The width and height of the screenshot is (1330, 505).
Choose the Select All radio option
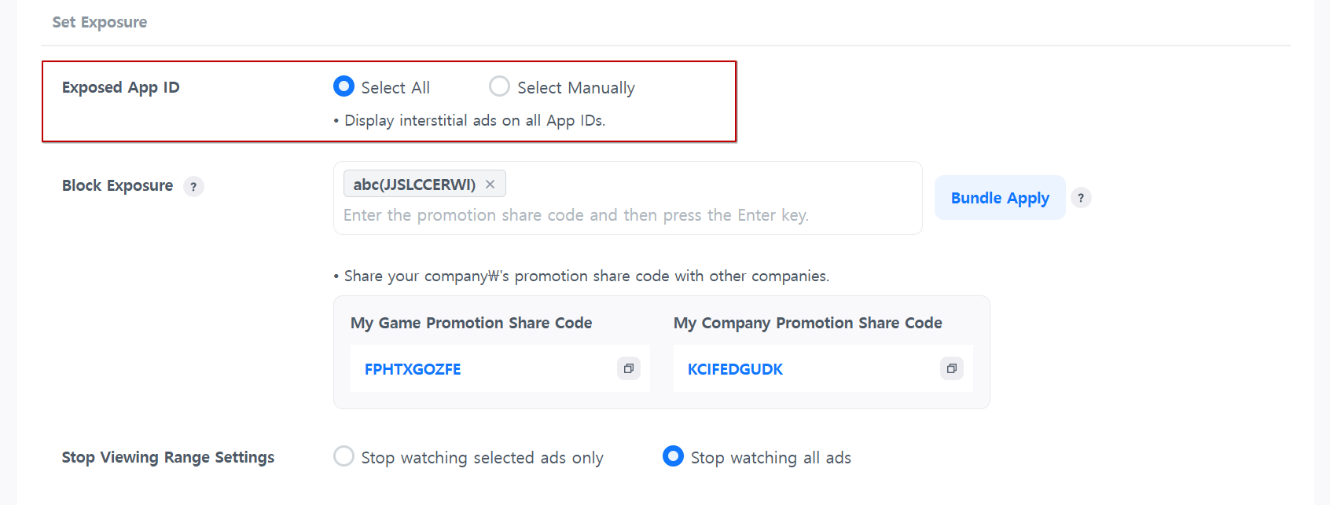tap(344, 86)
